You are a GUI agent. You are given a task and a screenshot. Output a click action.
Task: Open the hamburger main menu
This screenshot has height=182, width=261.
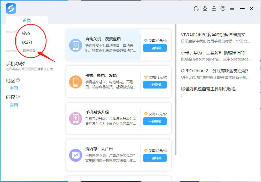pos(232,8)
